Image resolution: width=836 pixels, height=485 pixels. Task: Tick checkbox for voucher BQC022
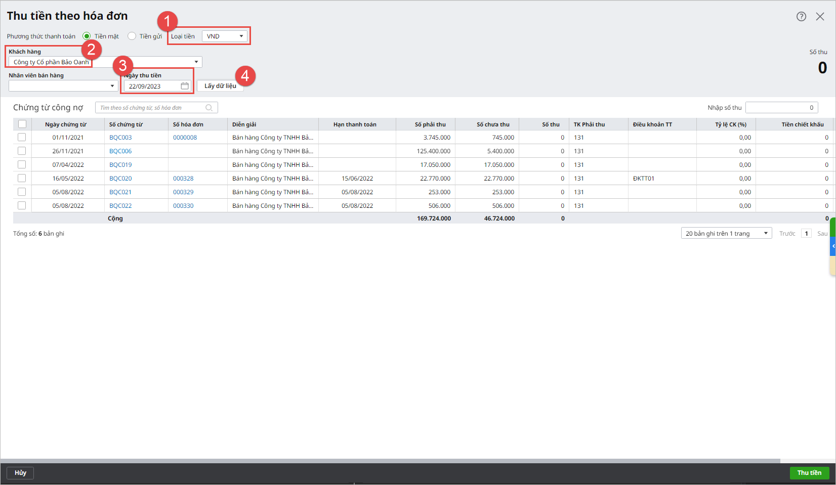tap(22, 205)
